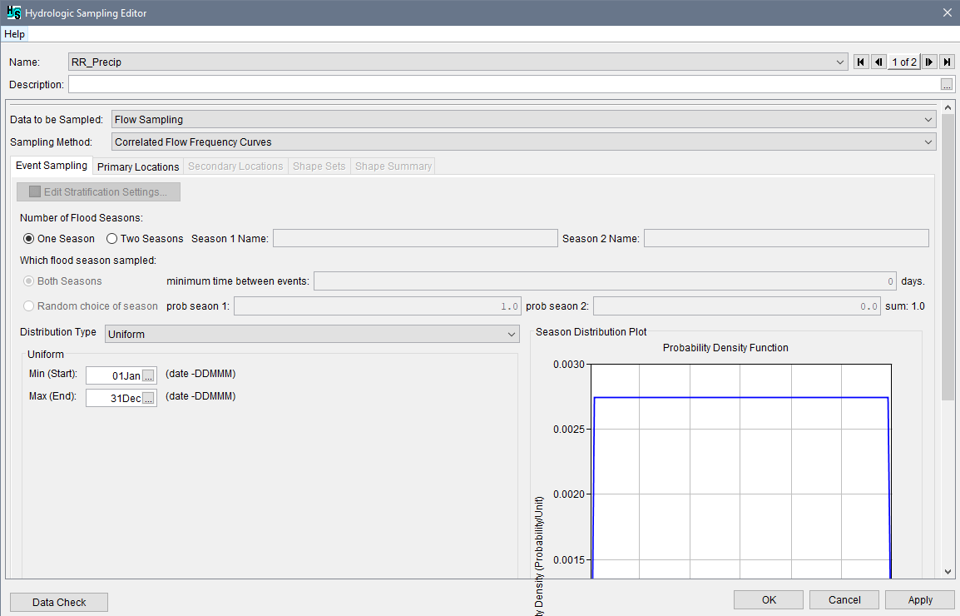Apply the sampling settings
960x616 pixels.
[919, 599]
